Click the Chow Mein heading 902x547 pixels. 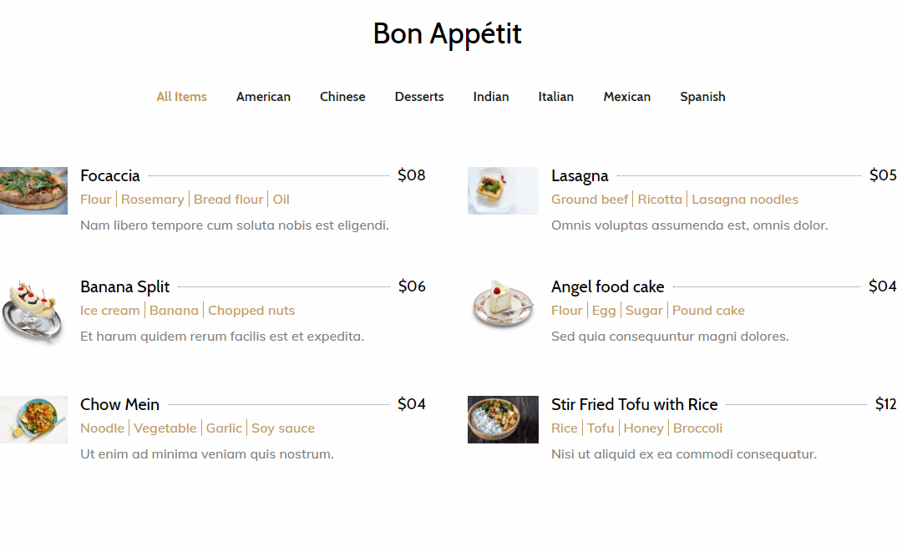[119, 404]
